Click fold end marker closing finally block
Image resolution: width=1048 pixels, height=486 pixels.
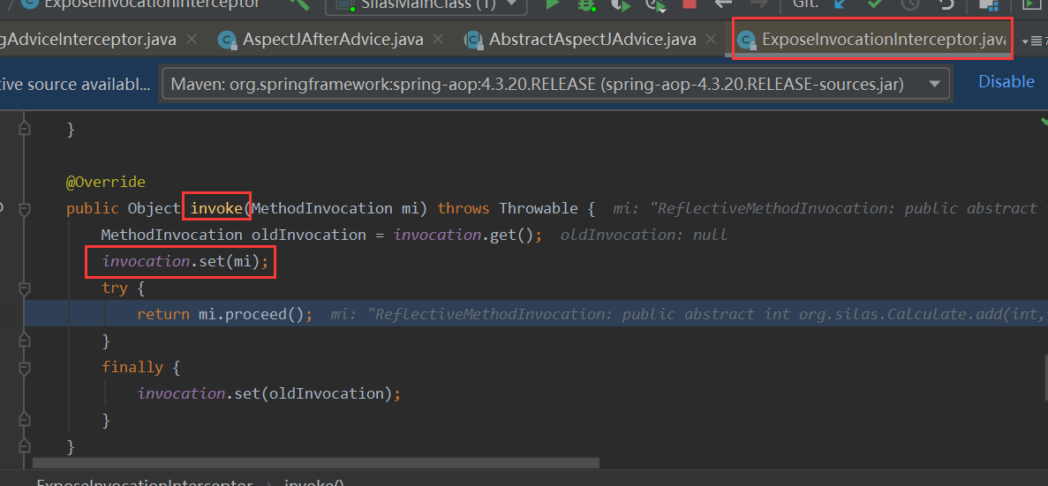point(25,420)
